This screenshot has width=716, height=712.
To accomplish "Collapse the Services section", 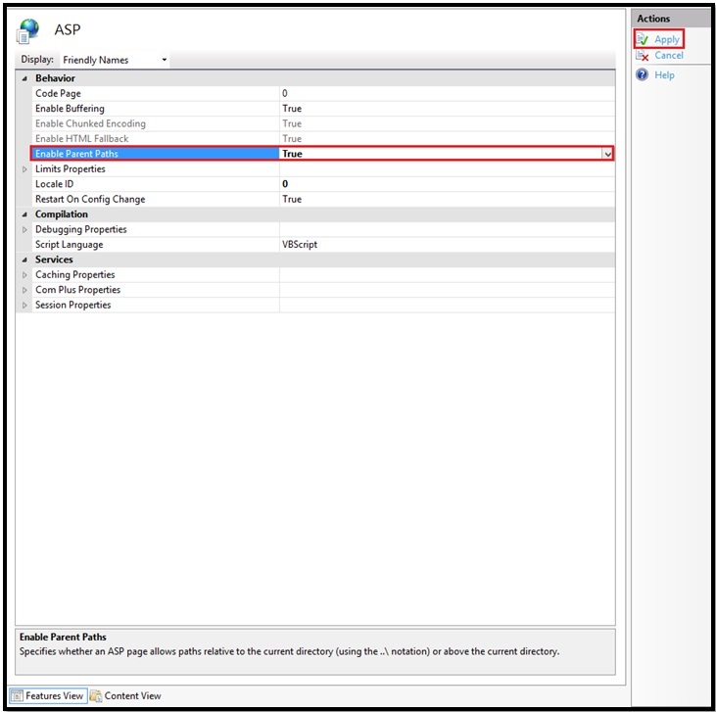I will pyautogui.click(x=24, y=260).
